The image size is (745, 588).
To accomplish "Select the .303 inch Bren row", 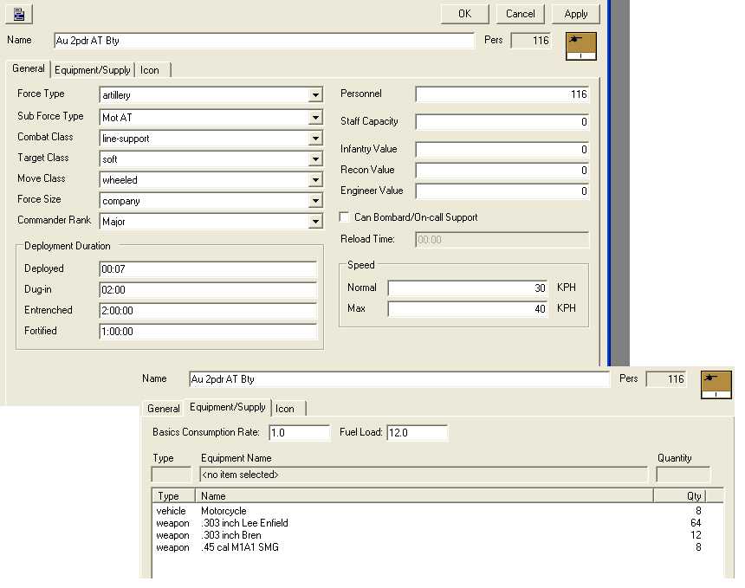I will click(429, 535).
